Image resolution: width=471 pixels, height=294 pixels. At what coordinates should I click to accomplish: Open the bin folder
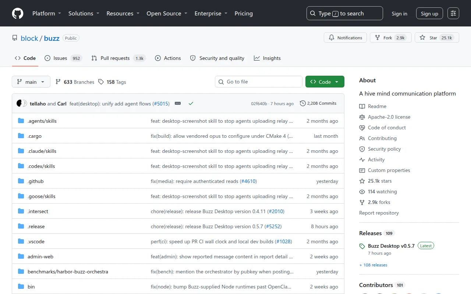pos(31,287)
